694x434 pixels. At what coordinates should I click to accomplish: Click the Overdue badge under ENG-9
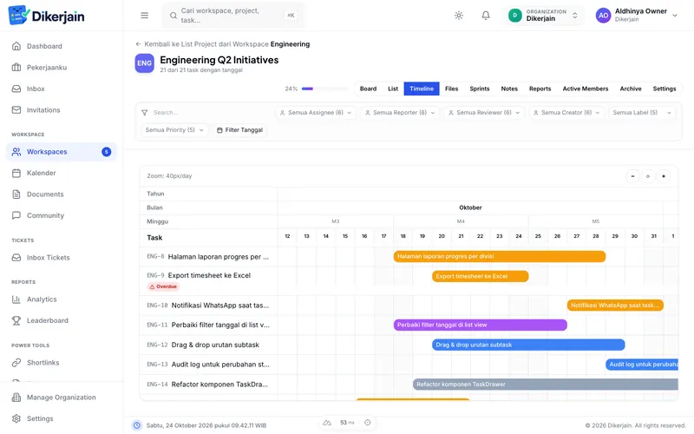tap(162, 286)
